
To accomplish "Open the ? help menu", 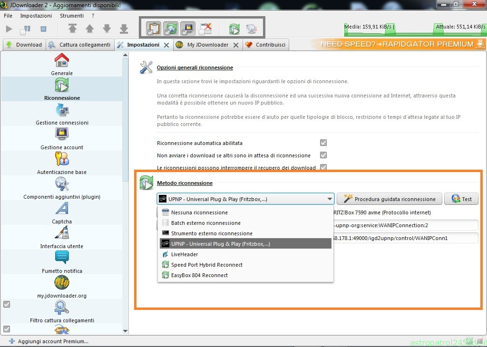I will pyautogui.click(x=93, y=16).
